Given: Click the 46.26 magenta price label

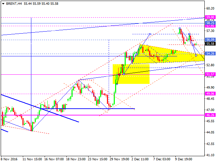Looking at the screenshot, I should (210, 115).
